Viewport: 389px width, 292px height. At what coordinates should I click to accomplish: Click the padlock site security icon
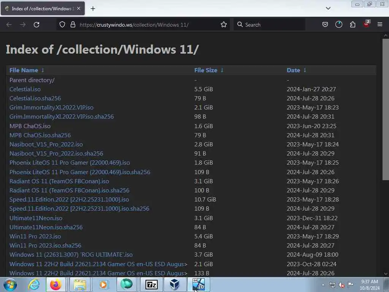coord(73,25)
